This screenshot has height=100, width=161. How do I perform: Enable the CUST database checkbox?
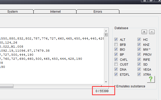pyautogui.click(x=116, y=64)
